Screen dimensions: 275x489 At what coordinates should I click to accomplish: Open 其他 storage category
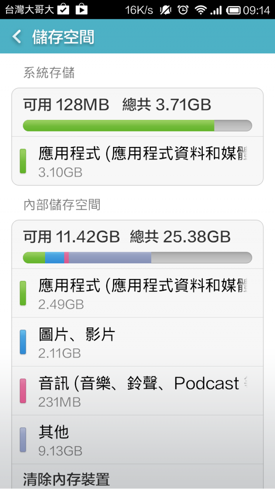click(137, 440)
